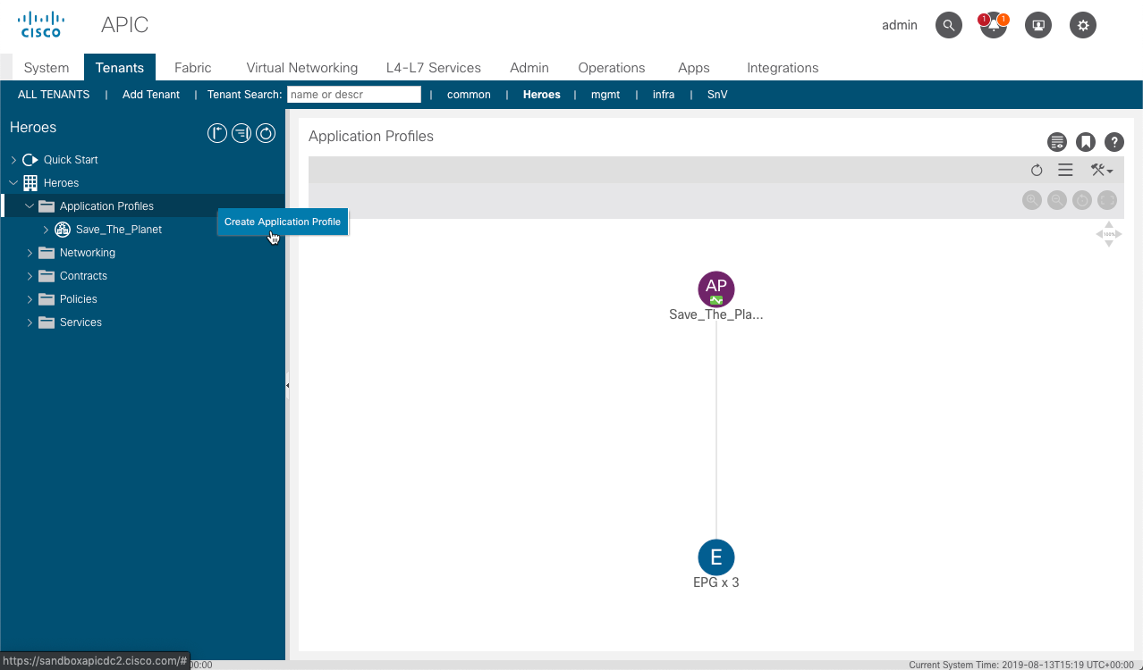Click the list view icon in the topology toolbar
The height and width of the screenshot is (670, 1143).
1065,170
